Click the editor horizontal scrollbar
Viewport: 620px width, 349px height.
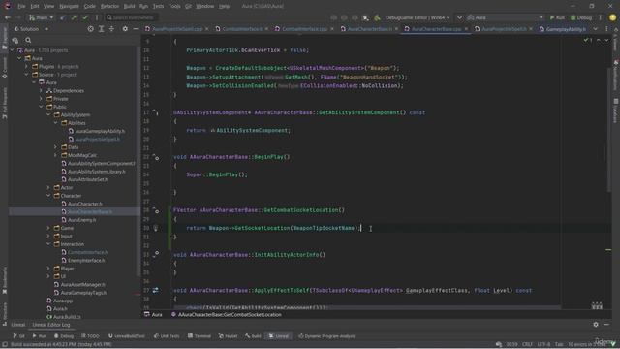pos(367,307)
